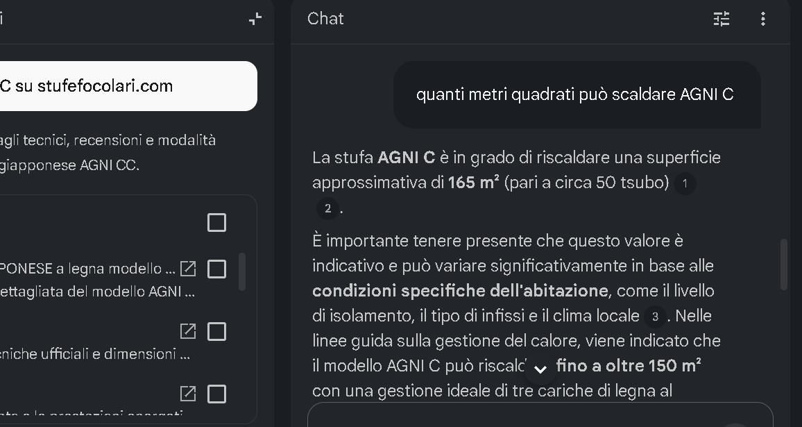Click citation badge 1 after '50 tsubo'
Image resolution: width=802 pixels, height=427 pixels.
pos(685,183)
